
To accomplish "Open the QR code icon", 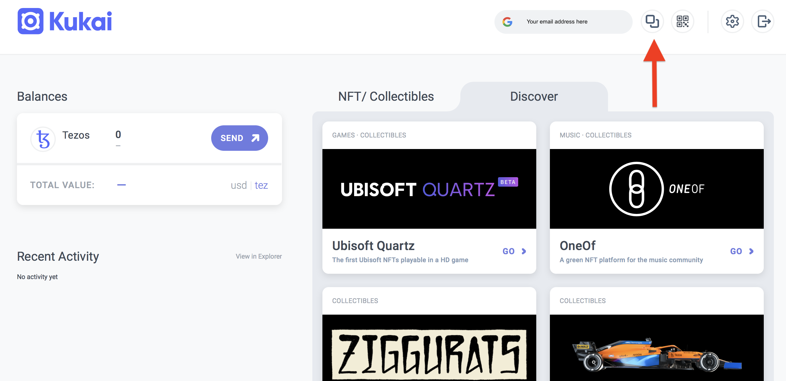I will click(x=682, y=21).
